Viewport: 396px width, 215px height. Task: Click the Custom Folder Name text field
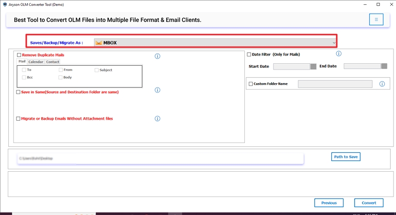pos(335,84)
